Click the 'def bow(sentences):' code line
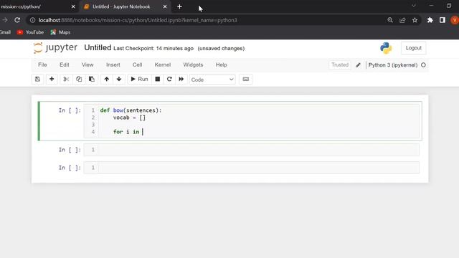 [131, 110]
